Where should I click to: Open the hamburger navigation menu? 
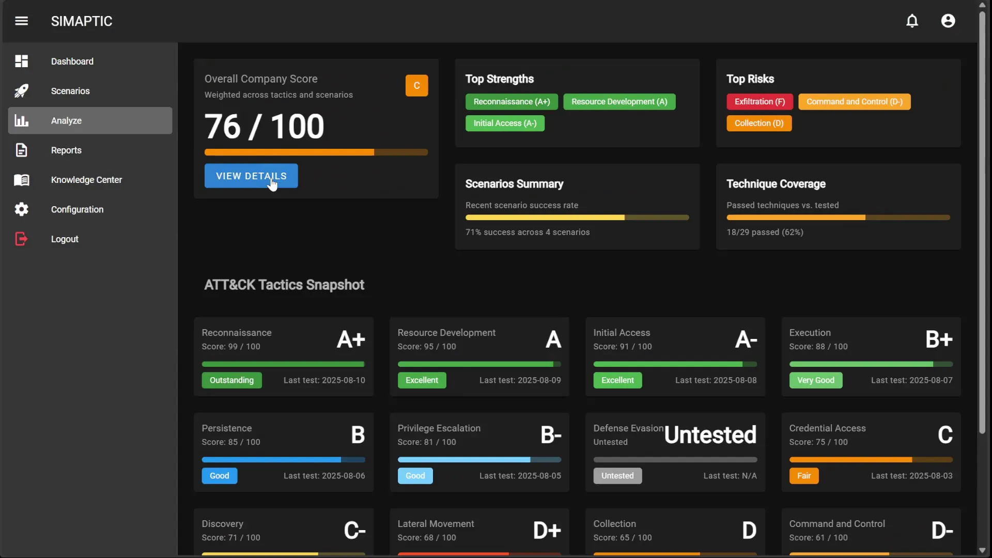click(21, 21)
